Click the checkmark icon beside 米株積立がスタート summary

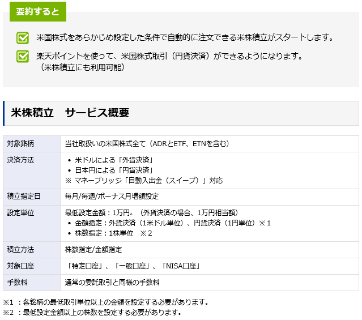pyautogui.click(x=23, y=39)
